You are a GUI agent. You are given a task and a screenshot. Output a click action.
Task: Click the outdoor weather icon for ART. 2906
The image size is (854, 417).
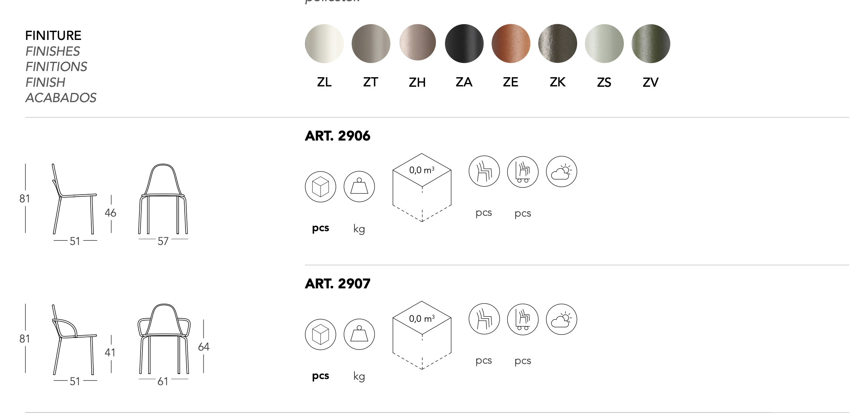point(561,171)
